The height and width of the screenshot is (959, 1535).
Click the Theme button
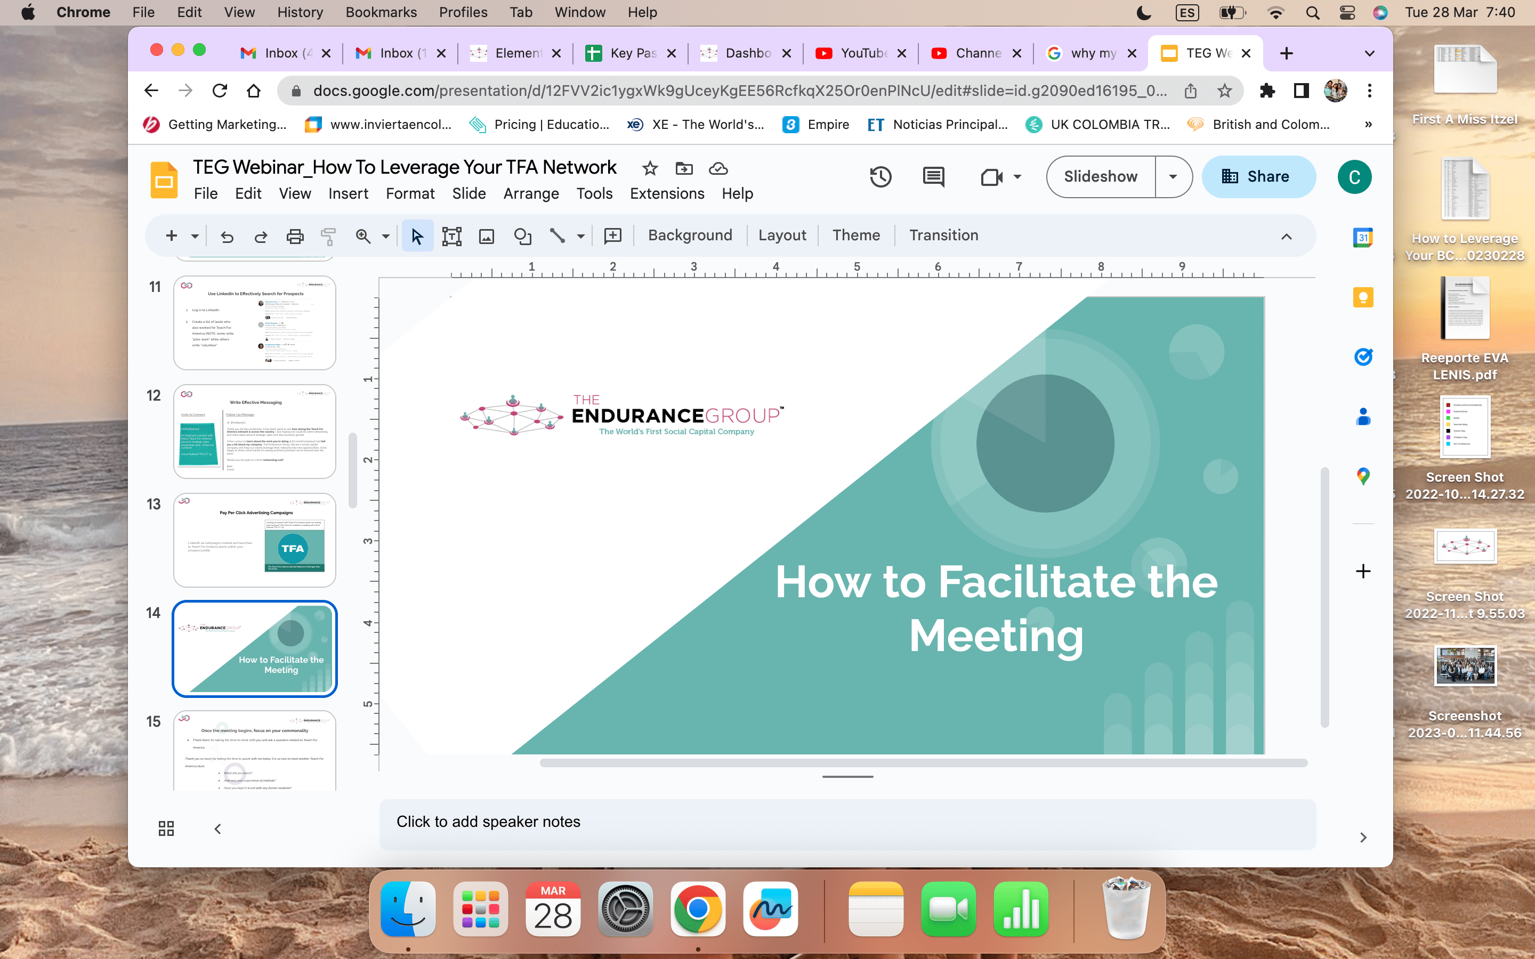(x=855, y=235)
